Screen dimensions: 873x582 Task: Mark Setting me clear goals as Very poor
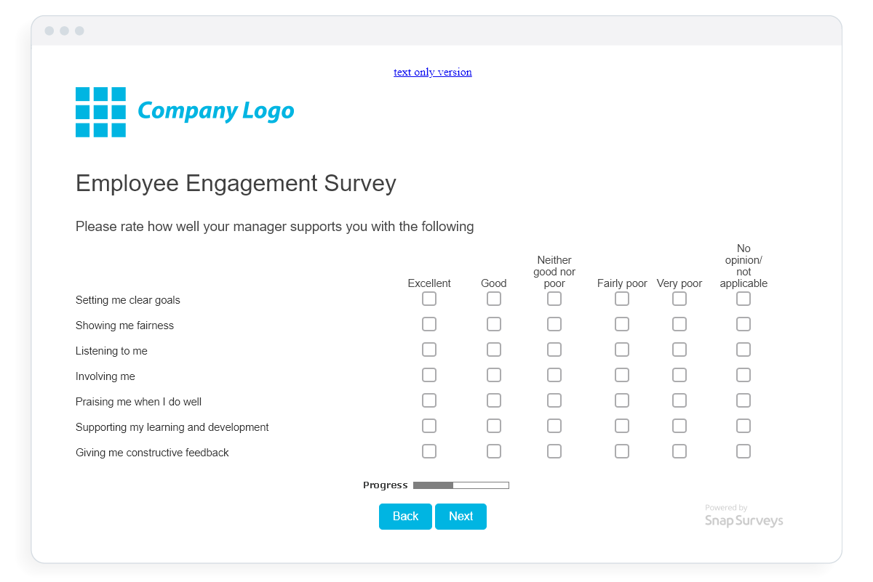(679, 299)
